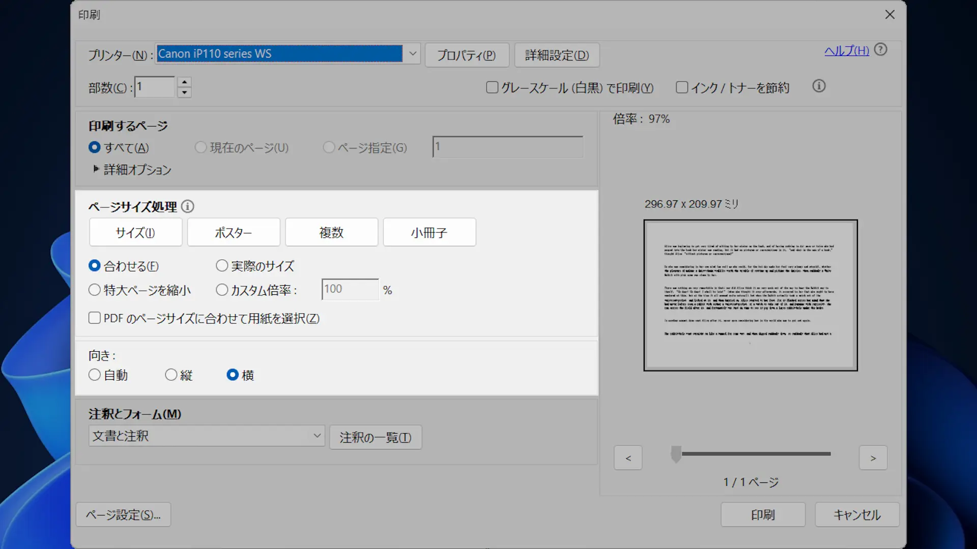Click the page preview slider handle
This screenshot has width=977, height=549.
point(676,454)
